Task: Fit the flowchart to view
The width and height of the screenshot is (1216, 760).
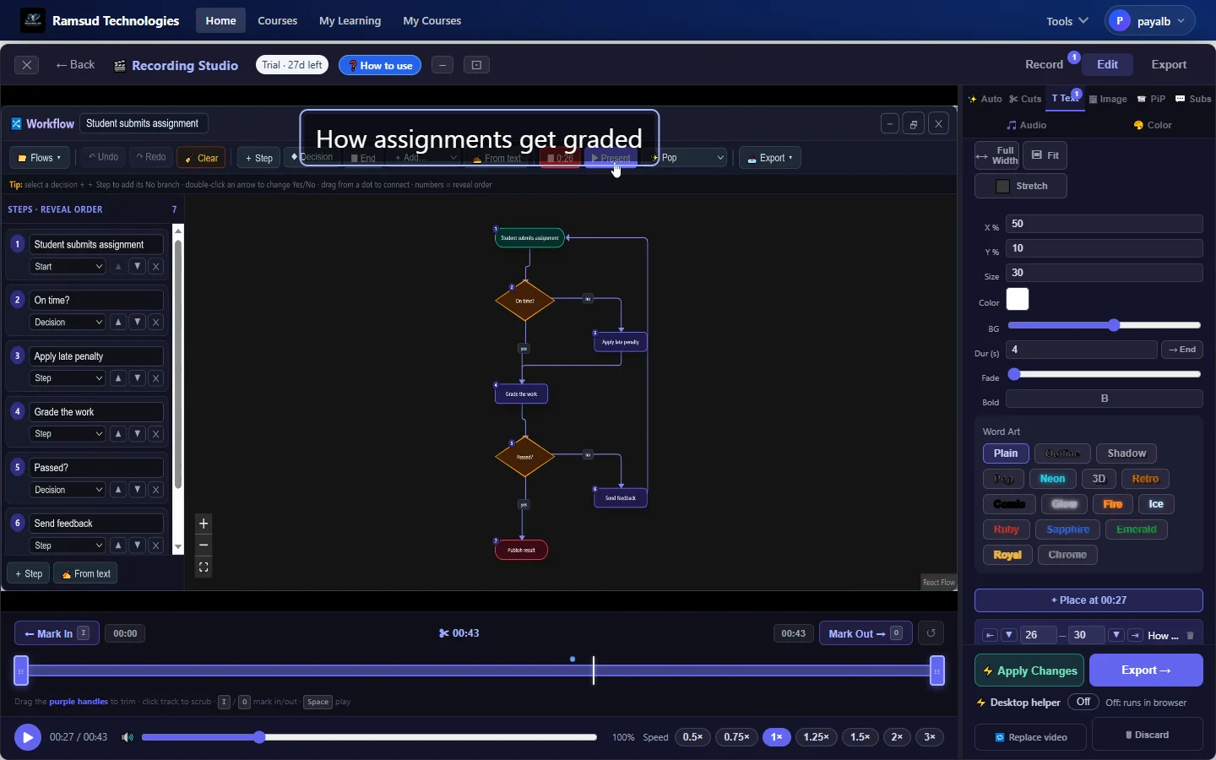Action: tap(204, 567)
